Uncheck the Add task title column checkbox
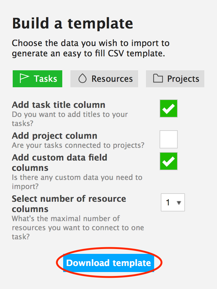 (169, 108)
